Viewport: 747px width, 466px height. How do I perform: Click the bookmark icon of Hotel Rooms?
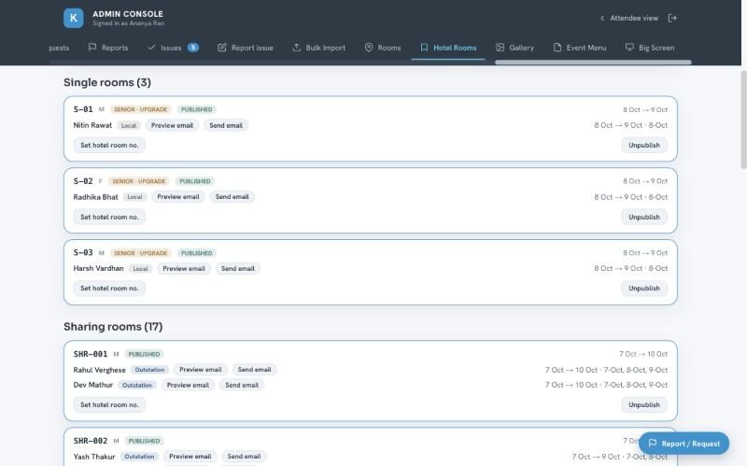tap(424, 48)
